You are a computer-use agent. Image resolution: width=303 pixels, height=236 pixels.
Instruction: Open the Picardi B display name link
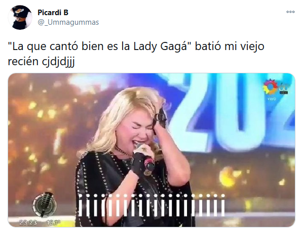point(53,13)
